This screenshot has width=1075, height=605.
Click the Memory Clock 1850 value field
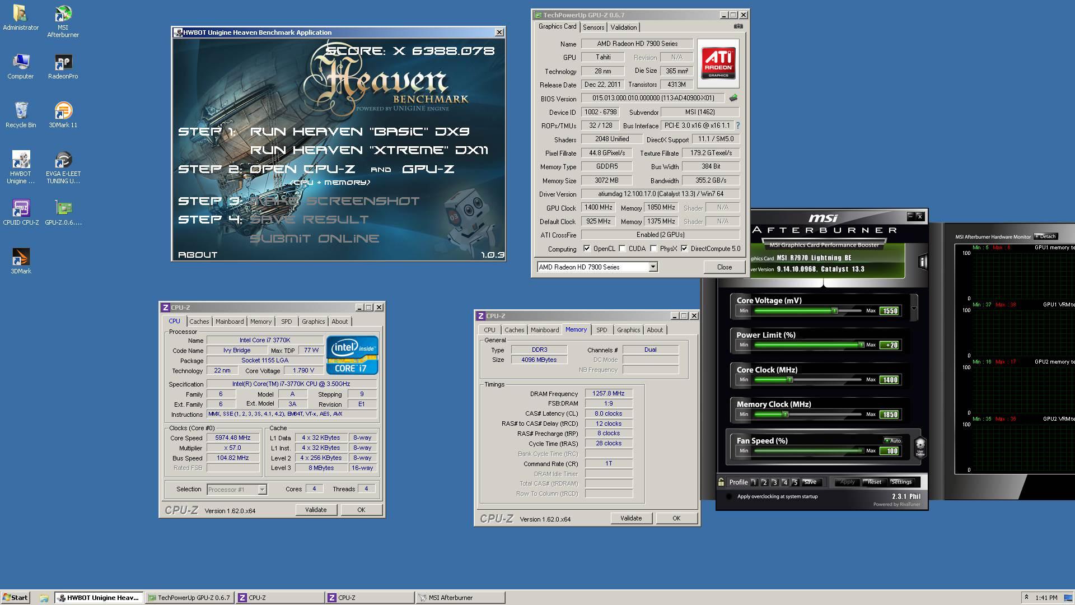click(x=890, y=415)
